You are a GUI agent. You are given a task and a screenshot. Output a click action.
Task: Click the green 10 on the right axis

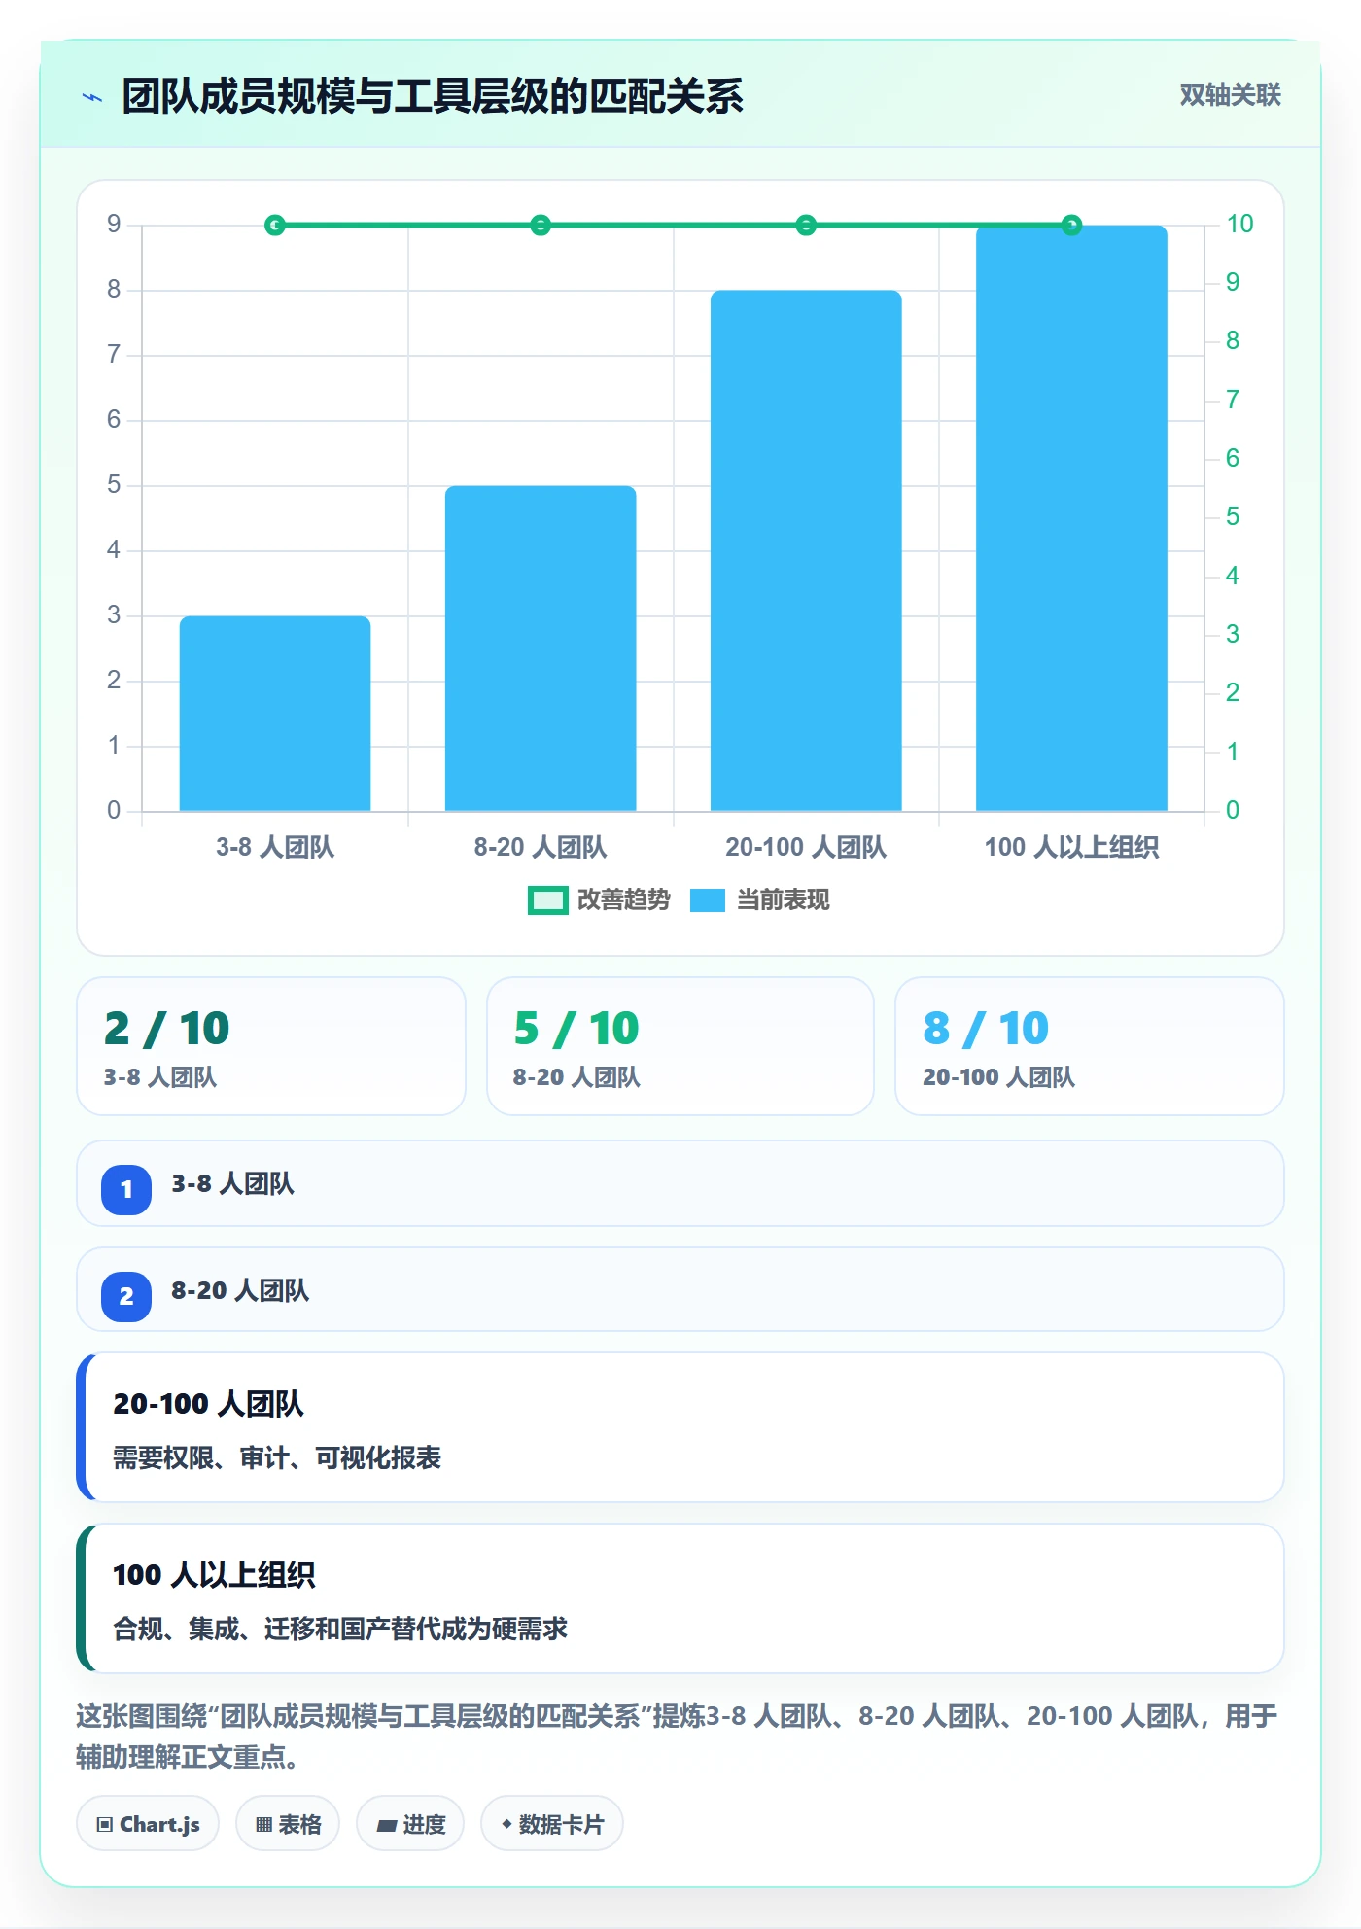[x=1239, y=225]
